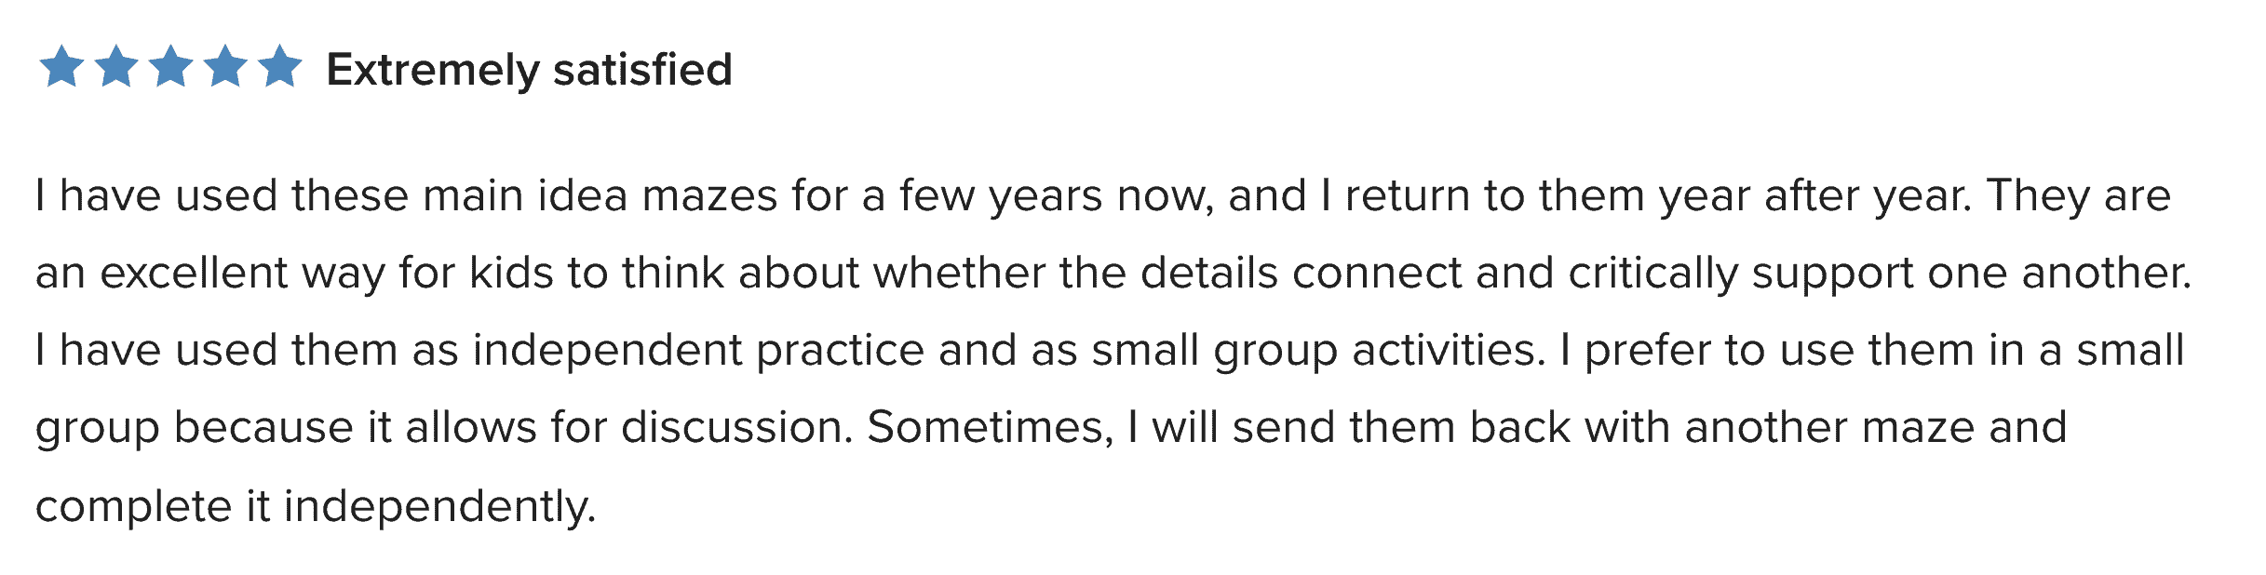Click the word "Sometimes" in the review
Viewport: 2266px width, 575px height.
click(984, 428)
